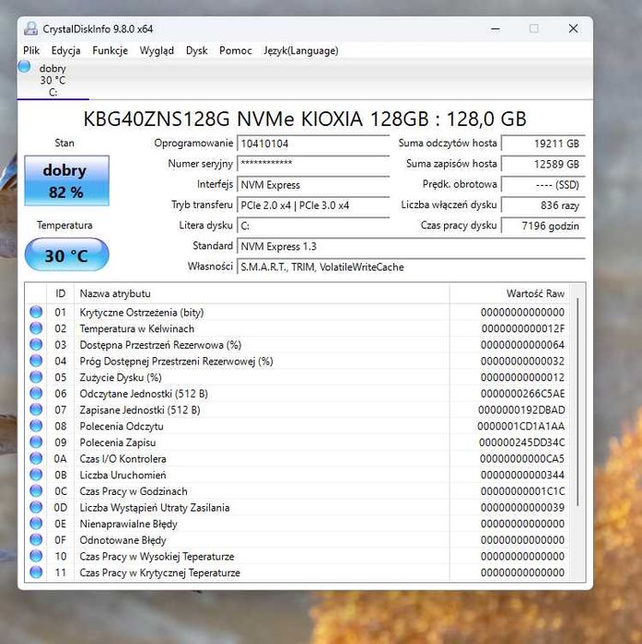The height and width of the screenshot is (644, 642).
Task: Select attribute Temperatura w Kelwinach
Action: click(x=137, y=328)
